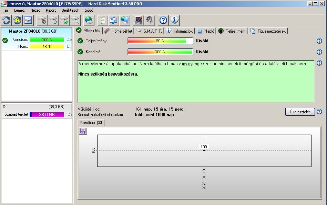Open the Lemez menu
The image size is (327, 205).
point(19,10)
